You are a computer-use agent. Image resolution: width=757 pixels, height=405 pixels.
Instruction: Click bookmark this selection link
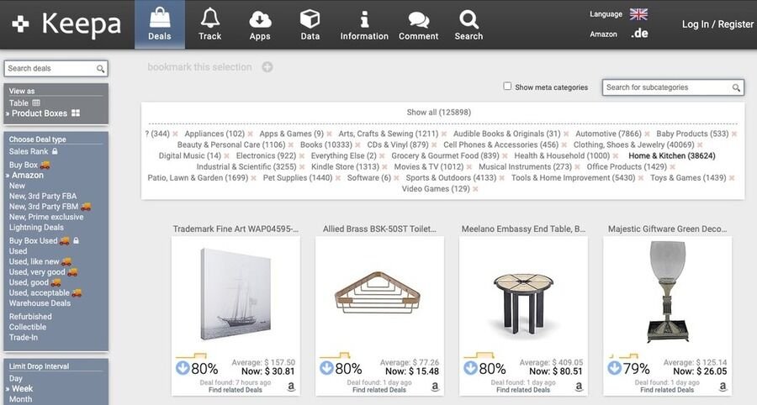click(199, 67)
